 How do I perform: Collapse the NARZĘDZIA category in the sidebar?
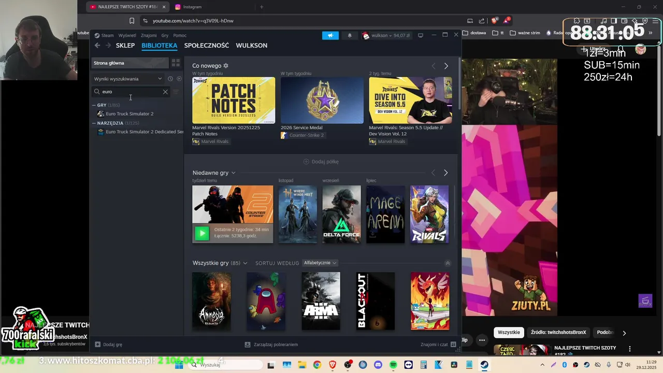tap(94, 123)
